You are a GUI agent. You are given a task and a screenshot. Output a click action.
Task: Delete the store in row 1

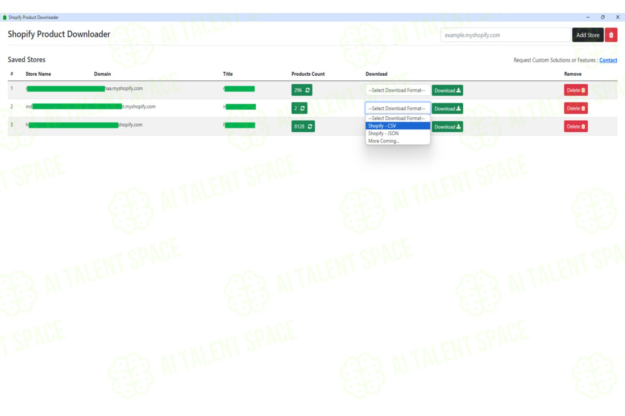click(576, 90)
